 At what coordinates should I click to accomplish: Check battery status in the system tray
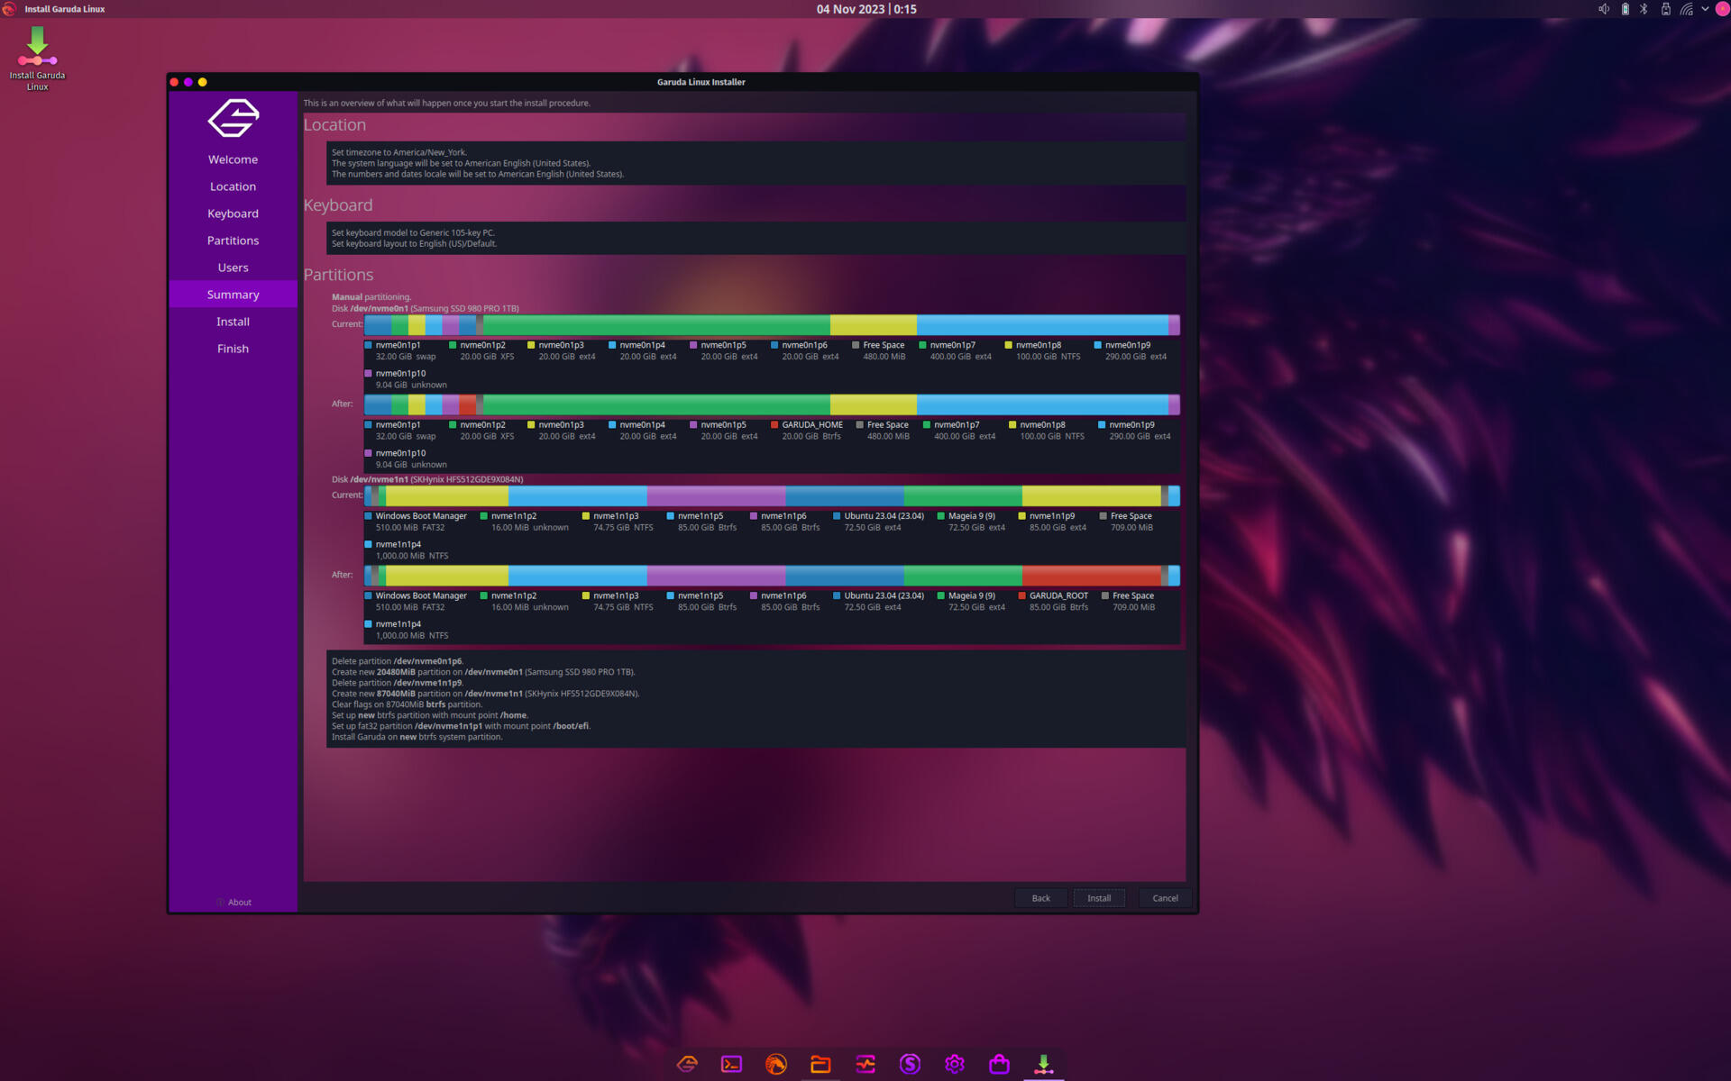pyautogui.click(x=1626, y=9)
